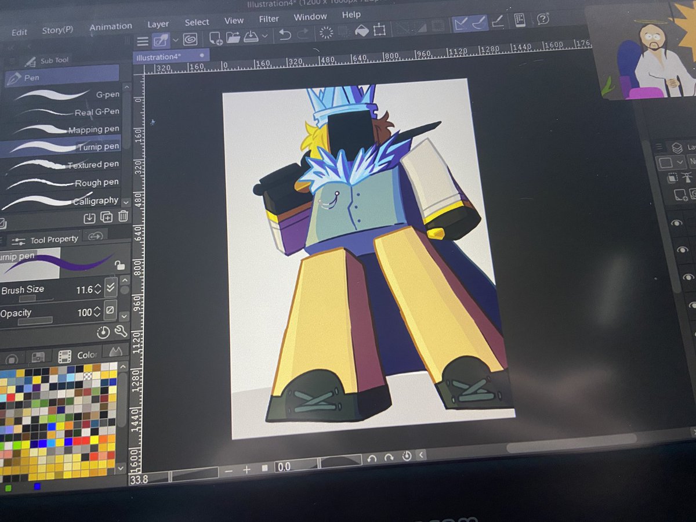696x522 pixels.
Task: Open the wrench sub tool detail settings
Action: point(121,331)
